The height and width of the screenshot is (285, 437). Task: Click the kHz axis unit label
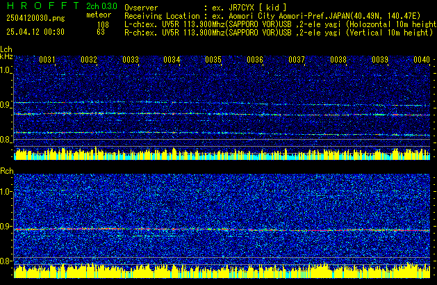[6, 56]
